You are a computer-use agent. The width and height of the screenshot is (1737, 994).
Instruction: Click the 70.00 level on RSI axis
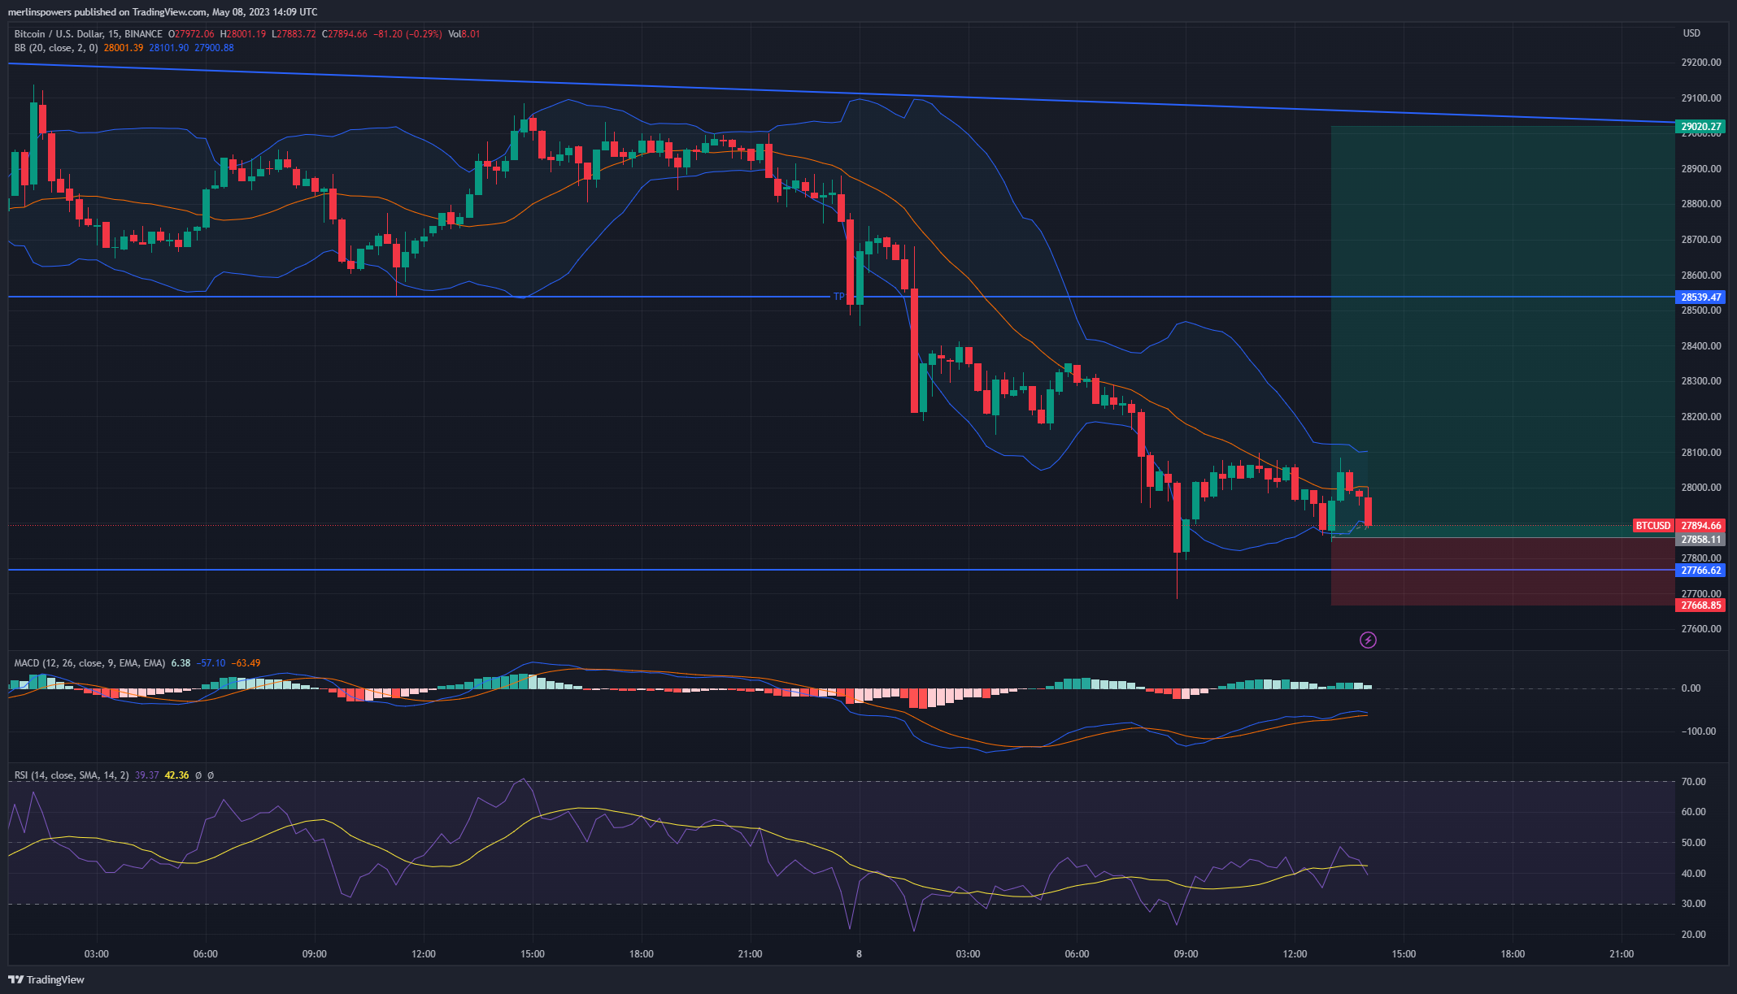(x=1694, y=782)
